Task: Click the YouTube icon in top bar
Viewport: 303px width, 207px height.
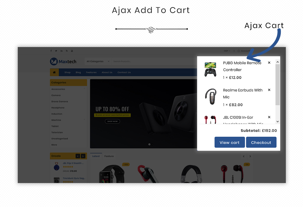Action: 72,51
